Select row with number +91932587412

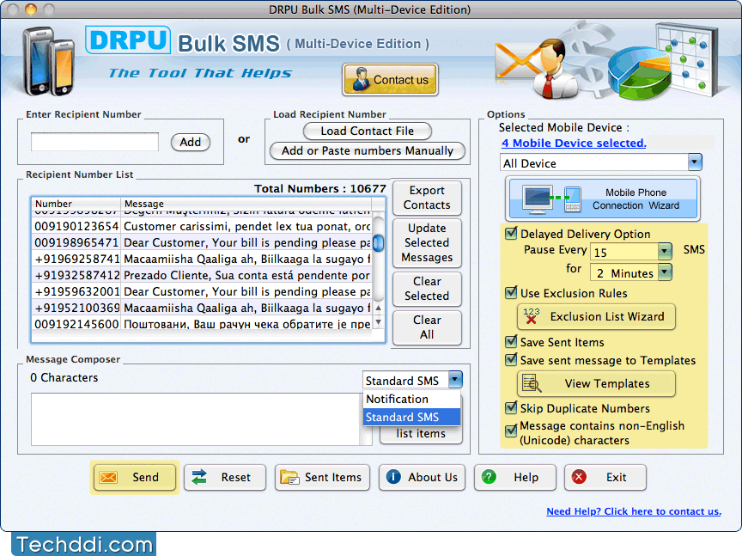tap(202, 275)
